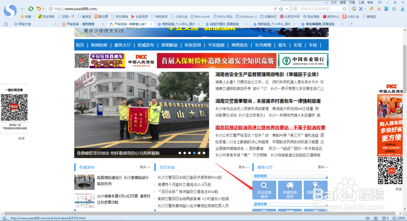Open the Windows Li bookmark folder
Image resolution: width=407 pixels, height=221 pixels.
point(246,17)
